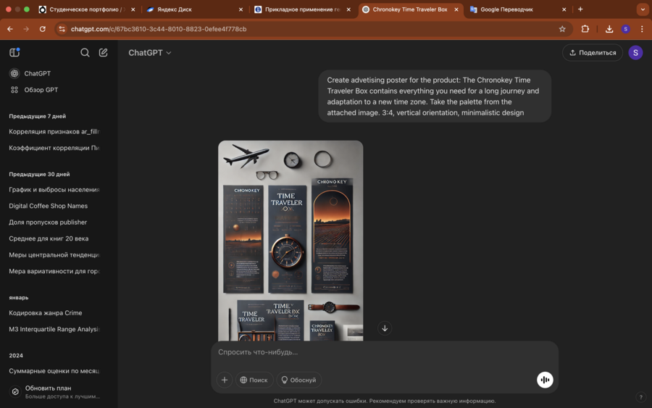
Task: Open tab search chevron in tab strip
Action: click(643, 9)
